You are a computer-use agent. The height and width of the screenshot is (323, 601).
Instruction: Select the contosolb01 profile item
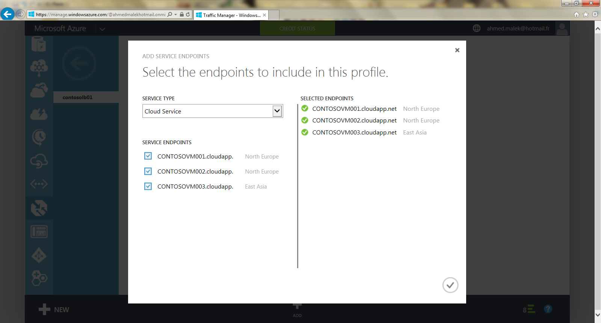86,97
